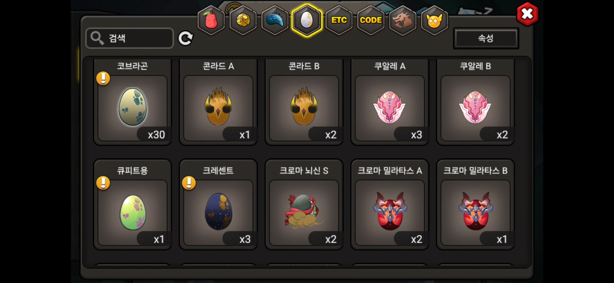Click the magnifying glass search icon
This screenshot has height=283, width=614.
click(97, 39)
